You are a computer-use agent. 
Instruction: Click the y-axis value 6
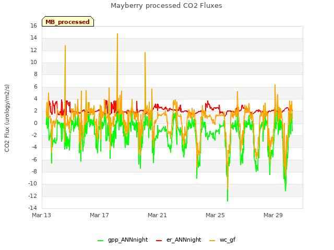[35, 86]
